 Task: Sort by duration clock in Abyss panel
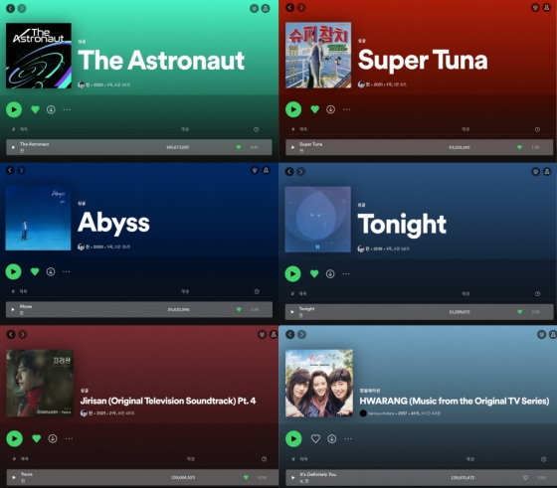[257, 292]
